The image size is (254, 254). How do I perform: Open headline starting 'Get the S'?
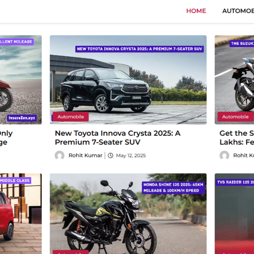pos(237,138)
